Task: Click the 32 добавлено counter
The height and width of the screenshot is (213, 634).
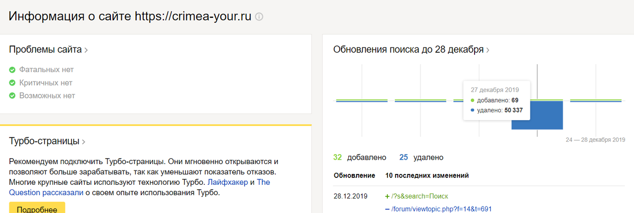Action: [360, 158]
